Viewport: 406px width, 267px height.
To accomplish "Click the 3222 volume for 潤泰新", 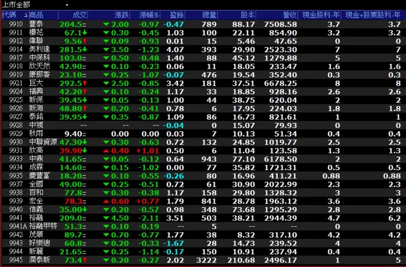I will pyautogui.click(x=206, y=260).
